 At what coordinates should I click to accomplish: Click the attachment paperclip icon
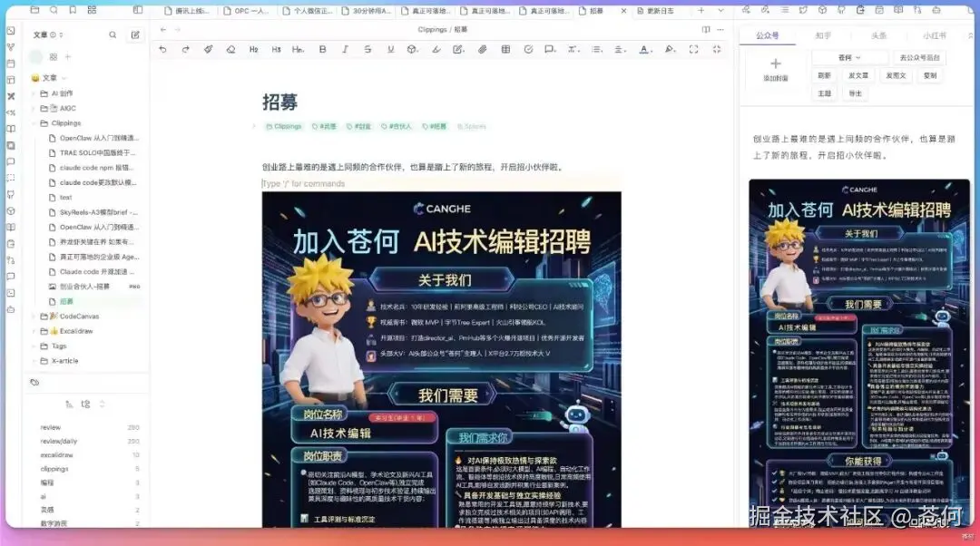point(481,51)
